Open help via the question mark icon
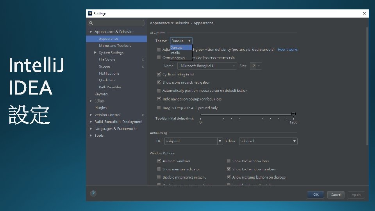375x211 pixels. click(93, 193)
